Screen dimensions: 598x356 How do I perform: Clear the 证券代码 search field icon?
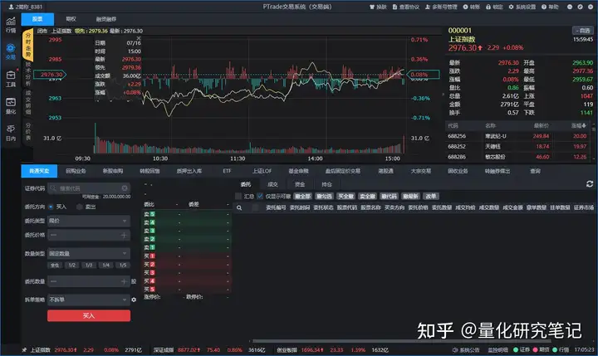[125, 188]
